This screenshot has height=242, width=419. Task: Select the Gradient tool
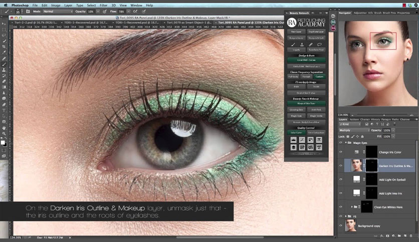point(4,87)
